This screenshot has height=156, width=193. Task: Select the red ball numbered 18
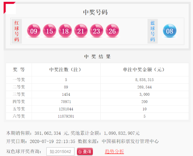point(65,31)
